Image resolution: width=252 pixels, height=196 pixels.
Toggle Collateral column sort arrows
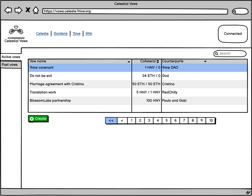[x=158, y=62]
